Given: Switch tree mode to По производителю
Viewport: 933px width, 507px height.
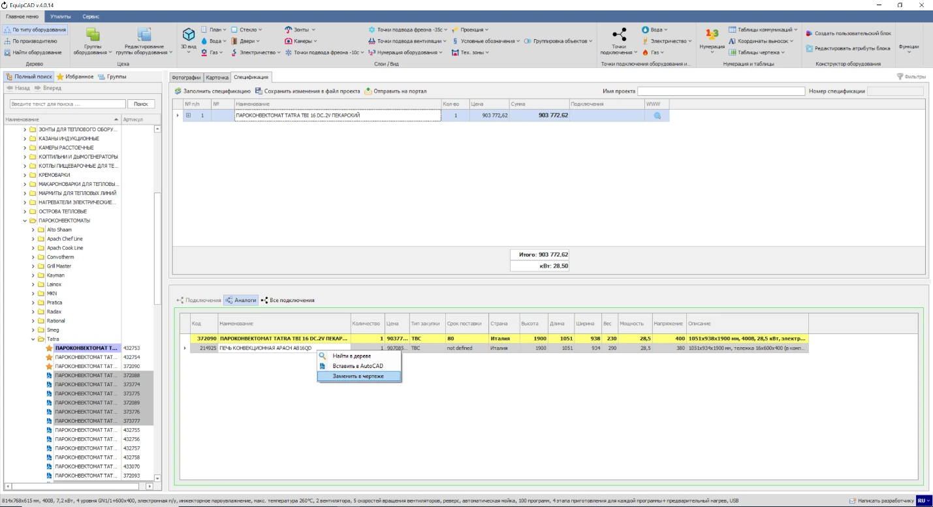Looking at the screenshot, I should click(31, 41).
